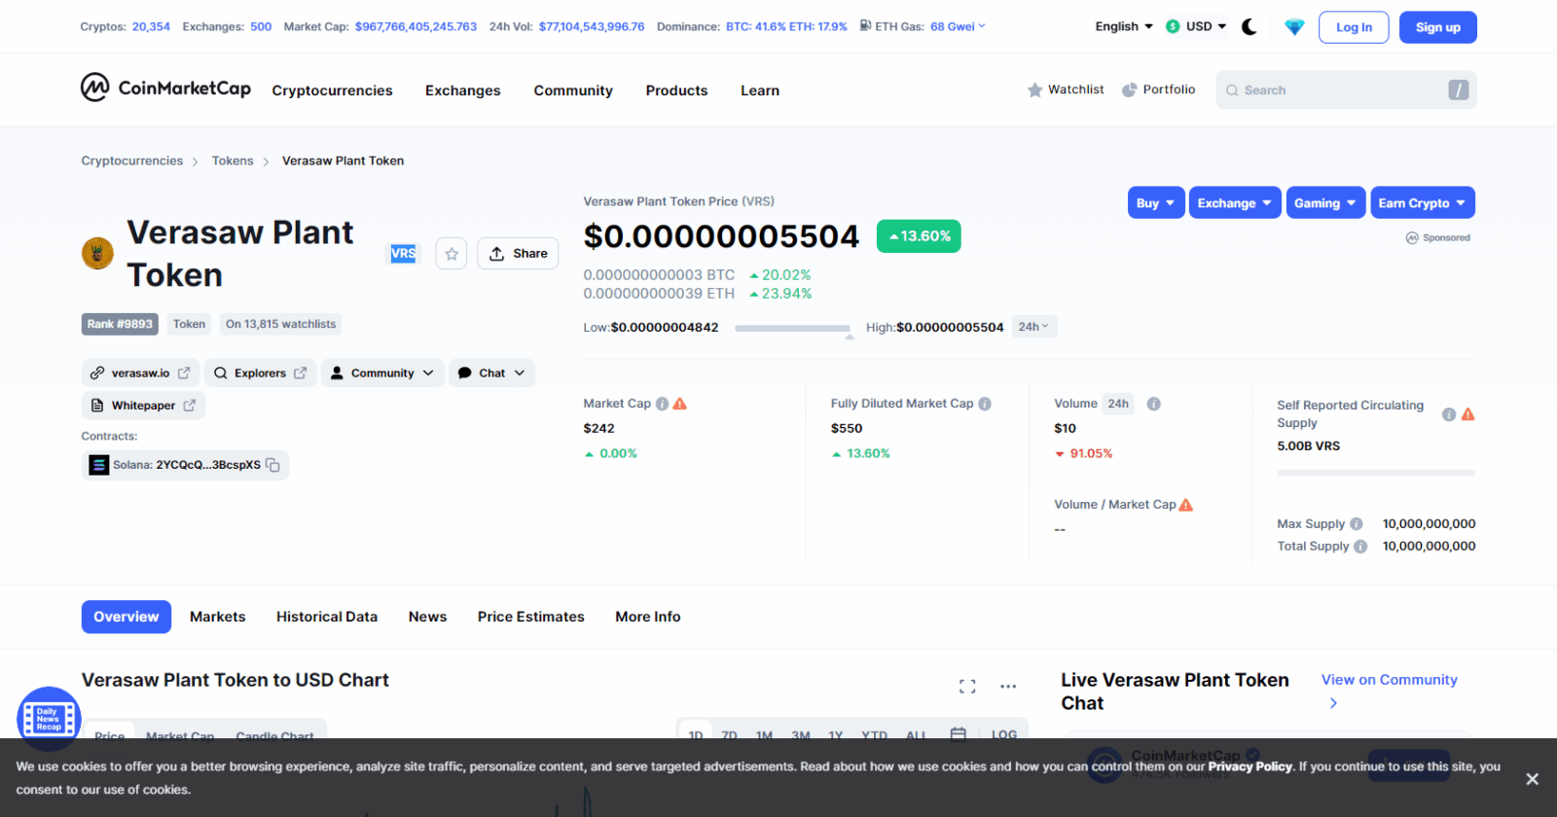The width and height of the screenshot is (1557, 817).
Task: Expand the ETH Gas 68 Gwei dropdown
Action: 958,26
